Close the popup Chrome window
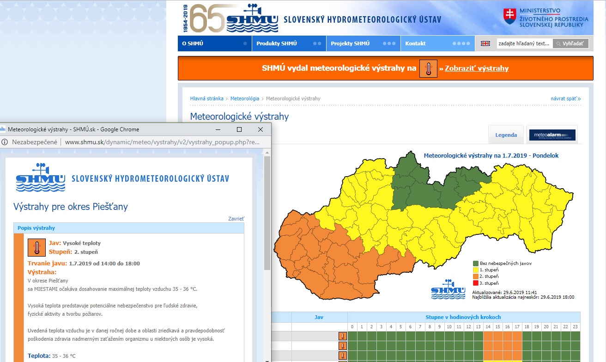 point(261,129)
